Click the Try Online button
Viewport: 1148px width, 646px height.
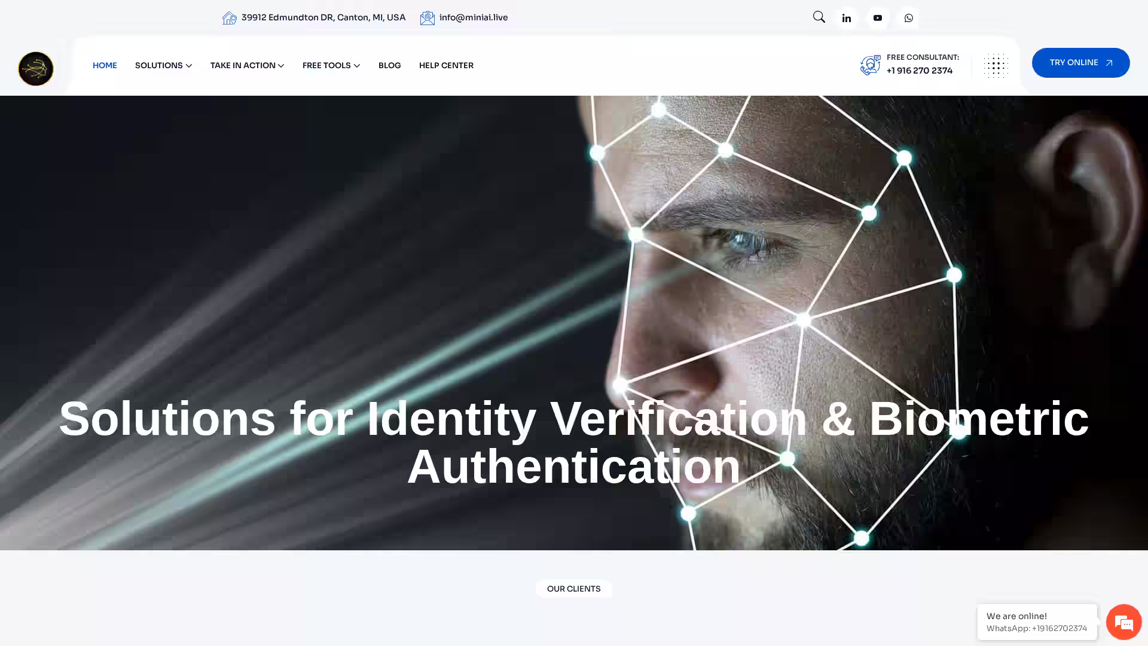(x=1081, y=63)
